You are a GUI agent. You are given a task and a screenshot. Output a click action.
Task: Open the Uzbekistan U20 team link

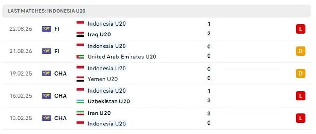click(x=109, y=101)
